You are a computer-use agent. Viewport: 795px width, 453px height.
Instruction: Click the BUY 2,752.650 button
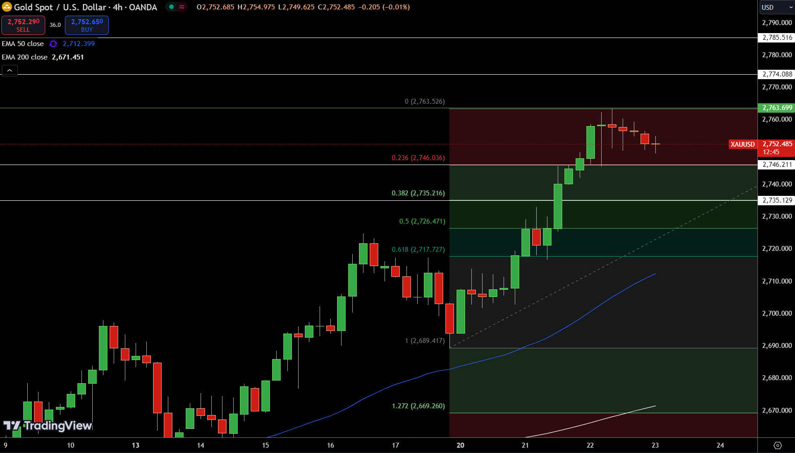pyautogui.click(x=87, y=25)
